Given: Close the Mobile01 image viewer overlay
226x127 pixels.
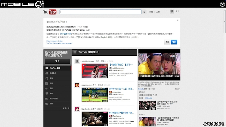Looking at the screenshot, I should (x=222, y=4).
